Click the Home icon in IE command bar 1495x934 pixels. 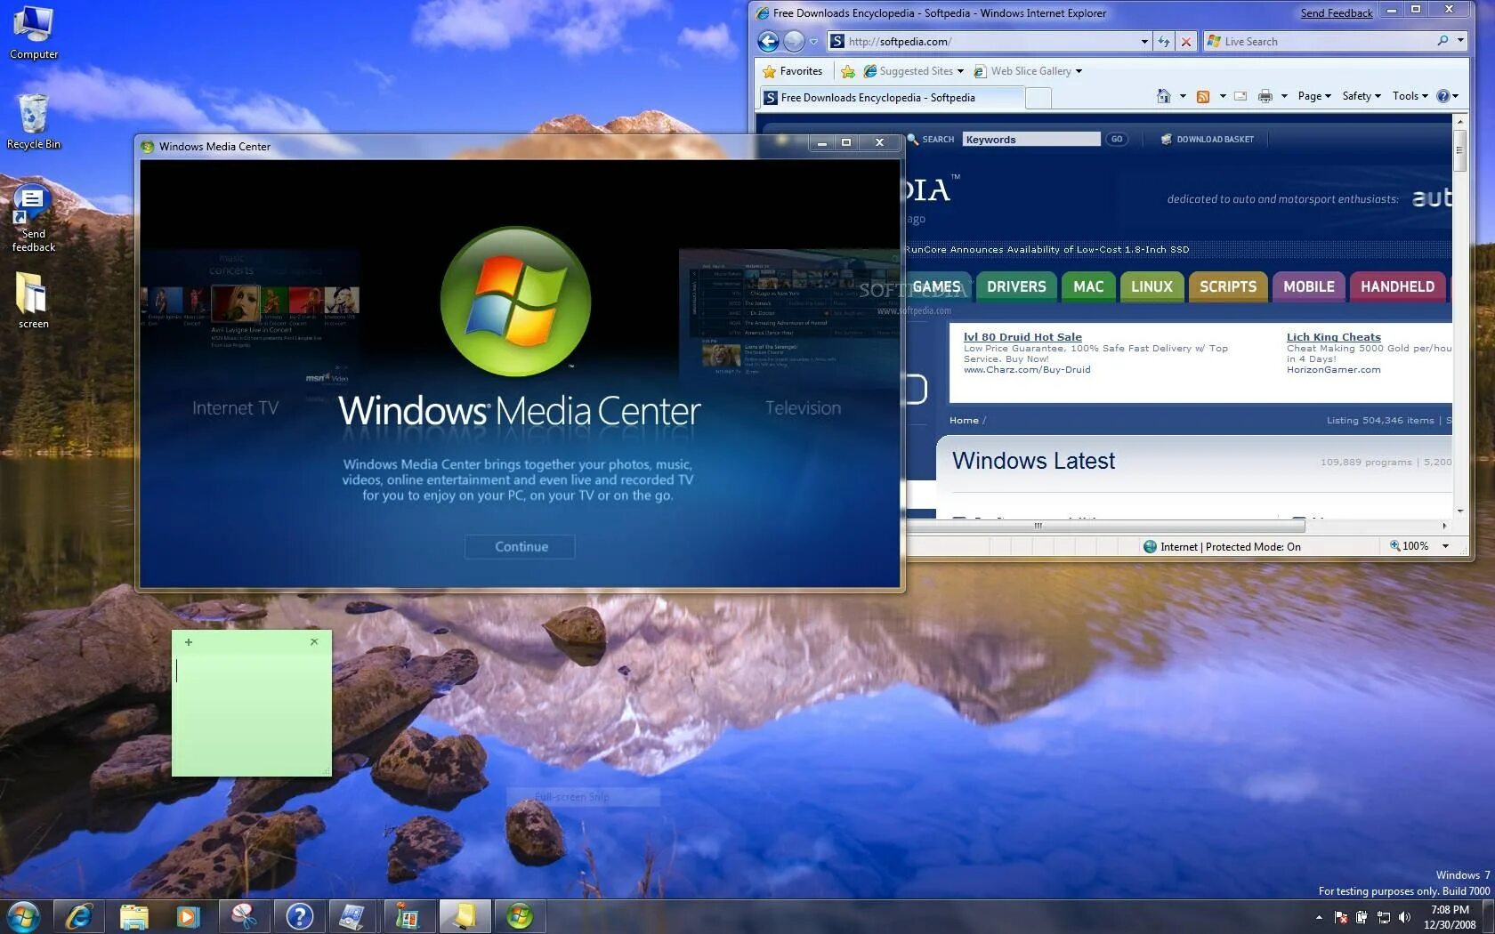(x=1163, y=96)
